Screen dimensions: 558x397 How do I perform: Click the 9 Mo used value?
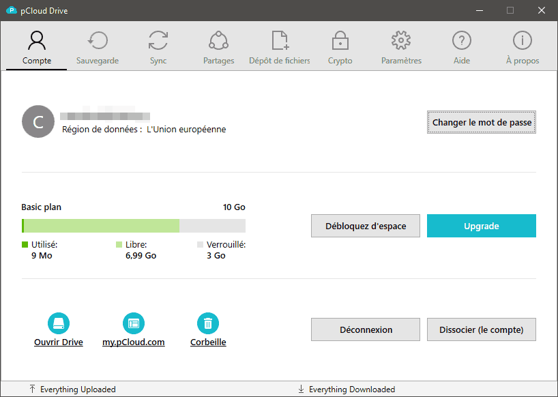click(x=42, y=255)
